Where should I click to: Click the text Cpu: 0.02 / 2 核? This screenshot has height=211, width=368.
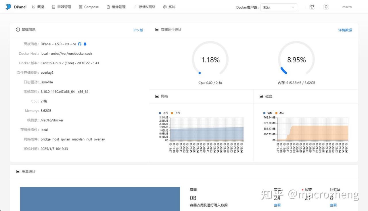tap(210, 83)
